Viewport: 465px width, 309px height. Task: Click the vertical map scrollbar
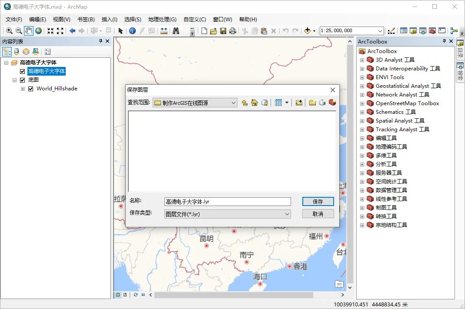coord(350,163)
